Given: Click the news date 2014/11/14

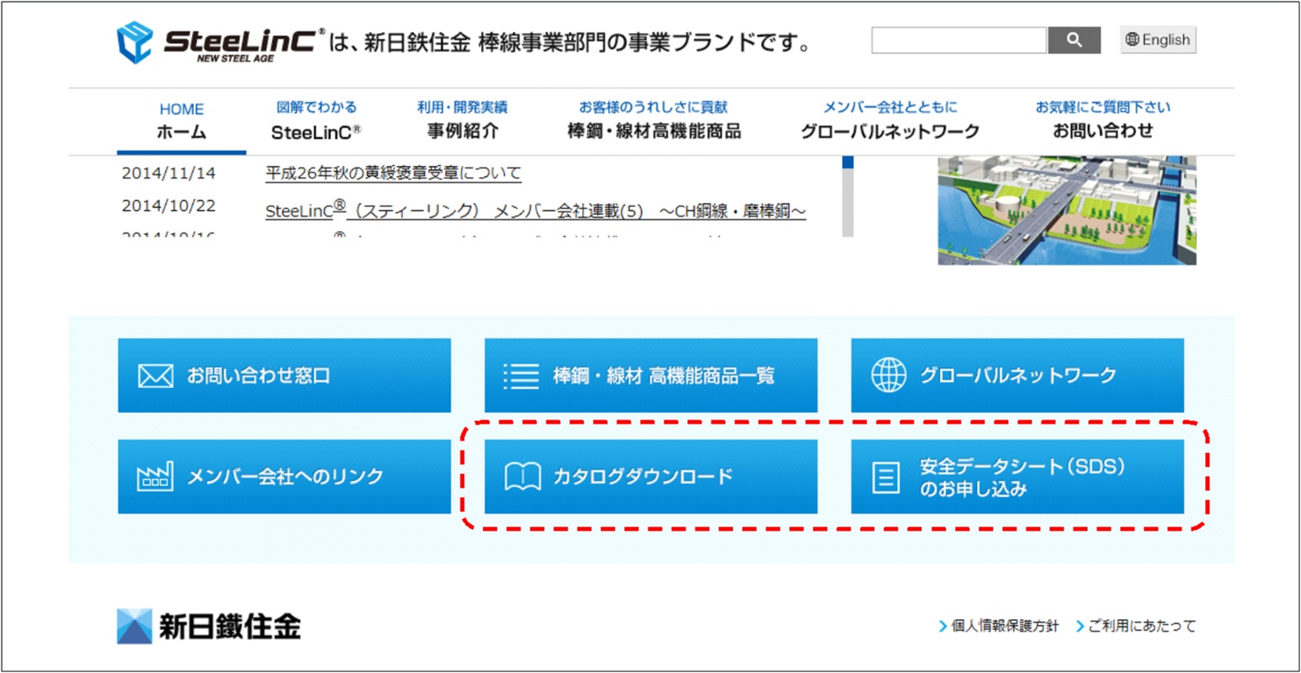Looking at the screenshot, I should pos(168,174).
